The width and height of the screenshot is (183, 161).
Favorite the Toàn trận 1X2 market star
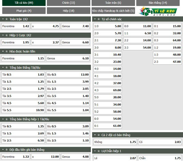pos(6,19)
